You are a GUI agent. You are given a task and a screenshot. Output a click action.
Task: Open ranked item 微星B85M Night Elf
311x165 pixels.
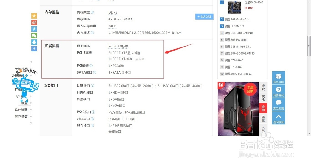tap(238, 47)
